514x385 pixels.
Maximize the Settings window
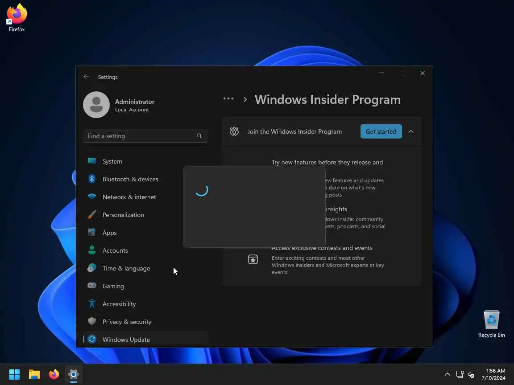pos(402,73)
